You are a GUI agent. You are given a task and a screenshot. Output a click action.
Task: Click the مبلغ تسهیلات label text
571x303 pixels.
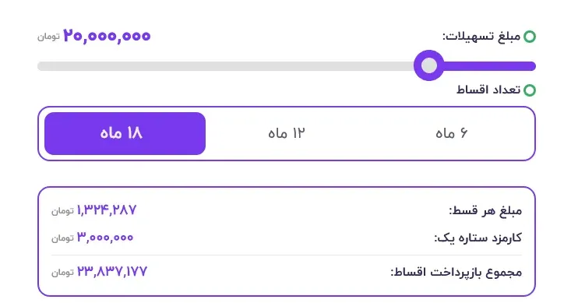click(x=481, y=37)
